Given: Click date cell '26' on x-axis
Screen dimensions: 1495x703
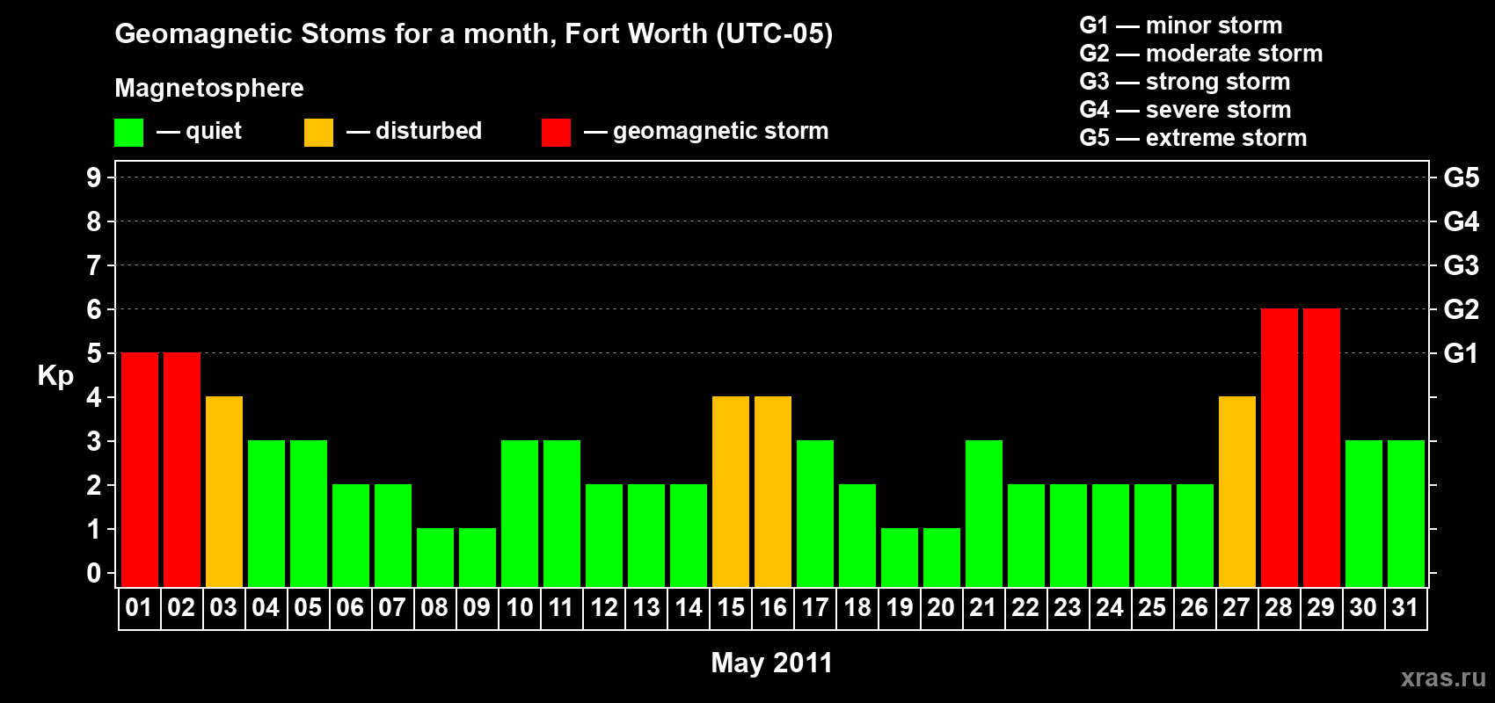Looking at the screenshot, I should point(1195,608).
